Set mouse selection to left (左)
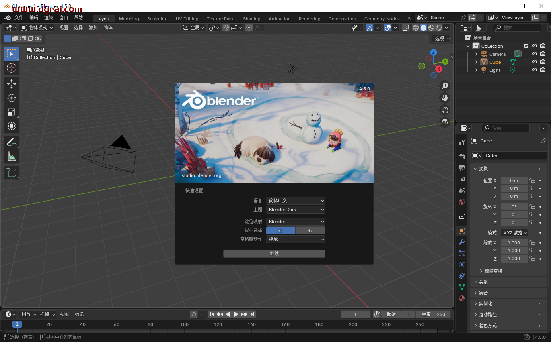The height and width of the screenshot is (342, 551). click(281, 230)
